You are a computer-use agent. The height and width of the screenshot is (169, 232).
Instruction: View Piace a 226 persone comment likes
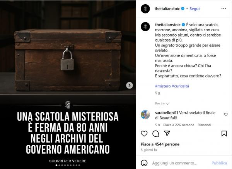179,125
